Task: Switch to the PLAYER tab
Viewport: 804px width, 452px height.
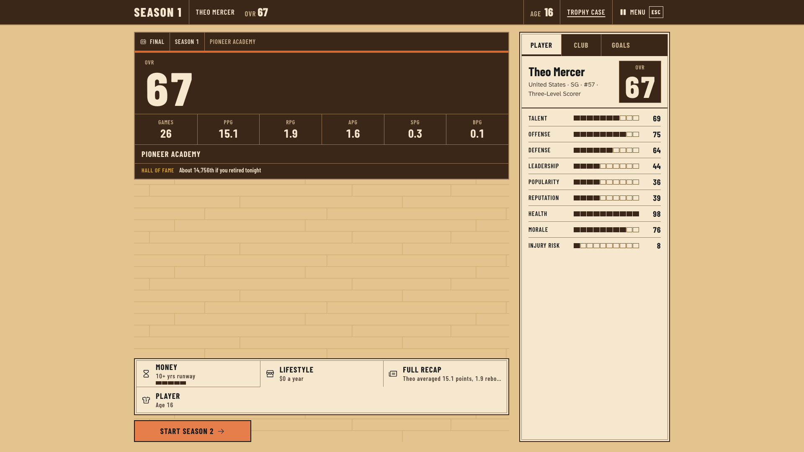Action: click(x=541, y=45)
